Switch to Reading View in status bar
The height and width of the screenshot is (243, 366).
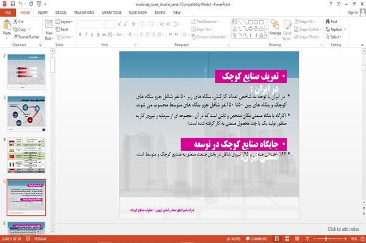297,239
